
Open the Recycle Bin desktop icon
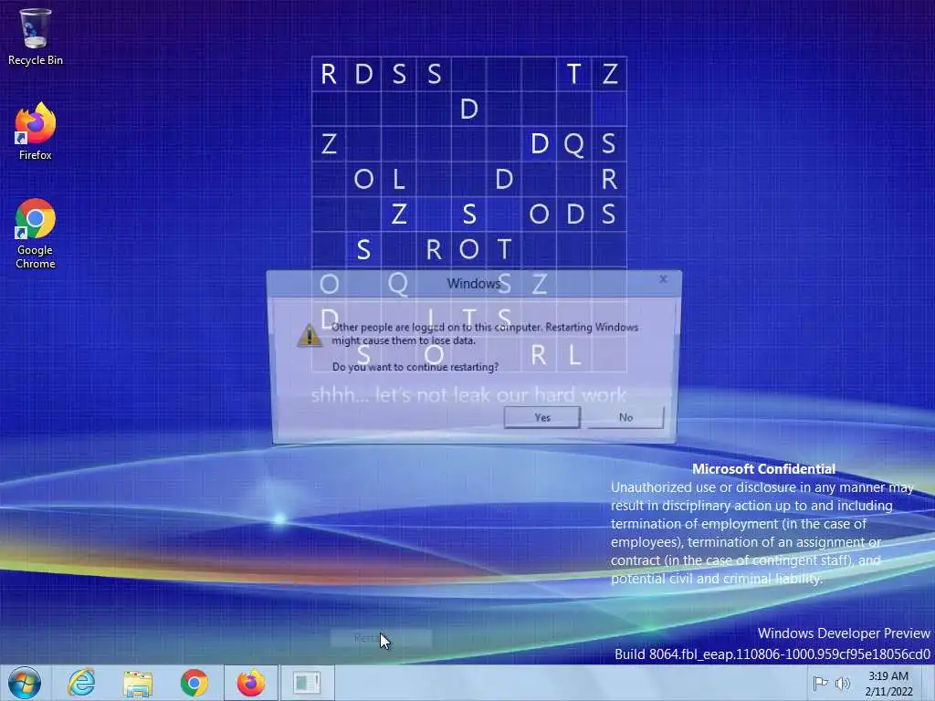click(36, 37)
